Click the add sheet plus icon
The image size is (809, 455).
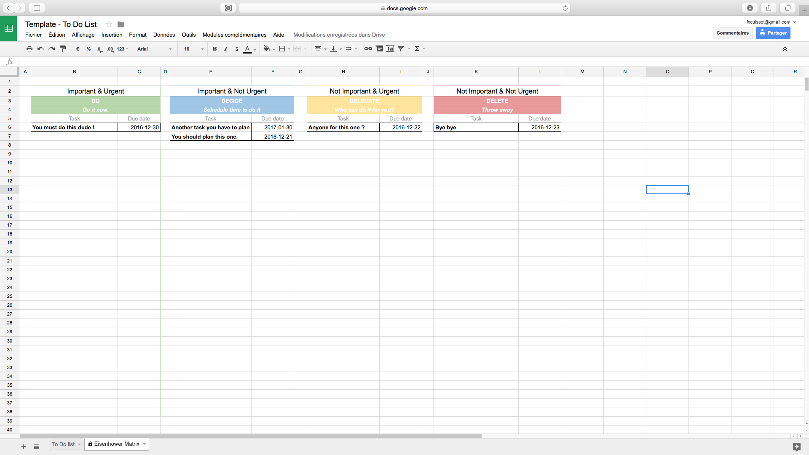(24, 447)
